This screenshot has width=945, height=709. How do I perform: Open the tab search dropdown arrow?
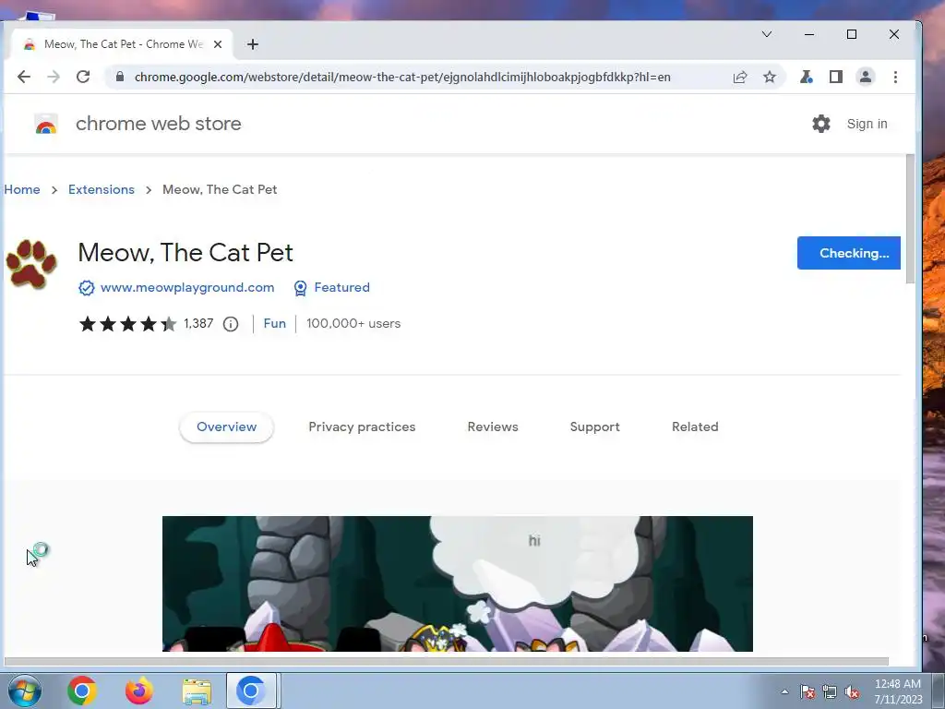[x=767, y=34]
